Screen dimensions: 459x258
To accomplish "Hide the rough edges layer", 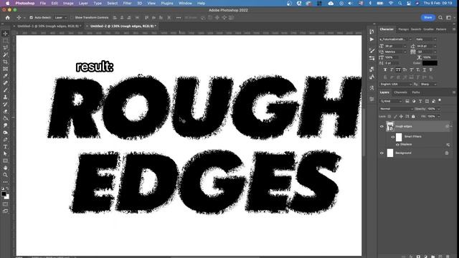I will tap(382, 126).
